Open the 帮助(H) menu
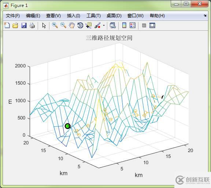This screenshot has width=211, height=188. coord(157,16)
